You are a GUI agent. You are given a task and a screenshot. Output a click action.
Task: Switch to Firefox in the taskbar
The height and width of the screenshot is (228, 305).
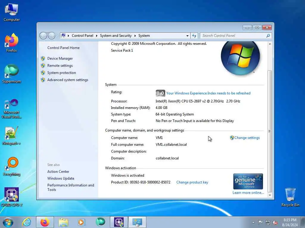click(45, 222)
